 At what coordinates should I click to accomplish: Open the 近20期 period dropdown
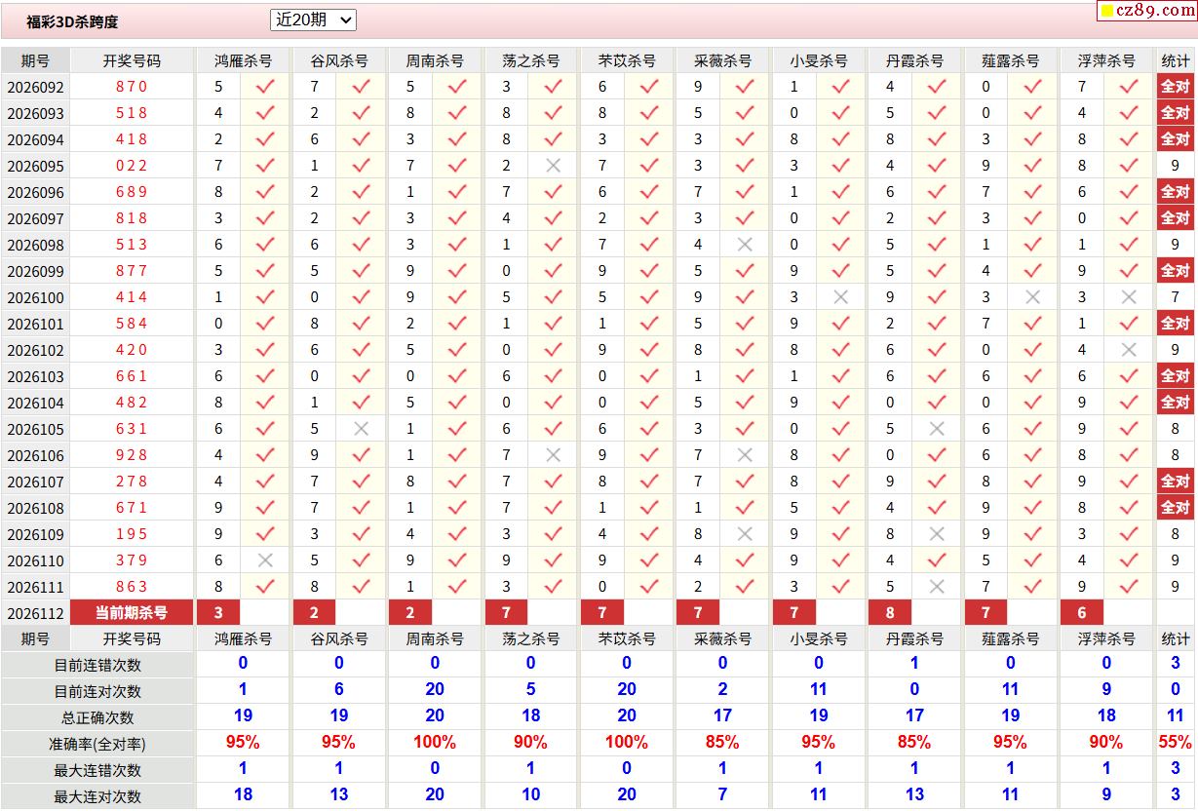pos(313,19)
